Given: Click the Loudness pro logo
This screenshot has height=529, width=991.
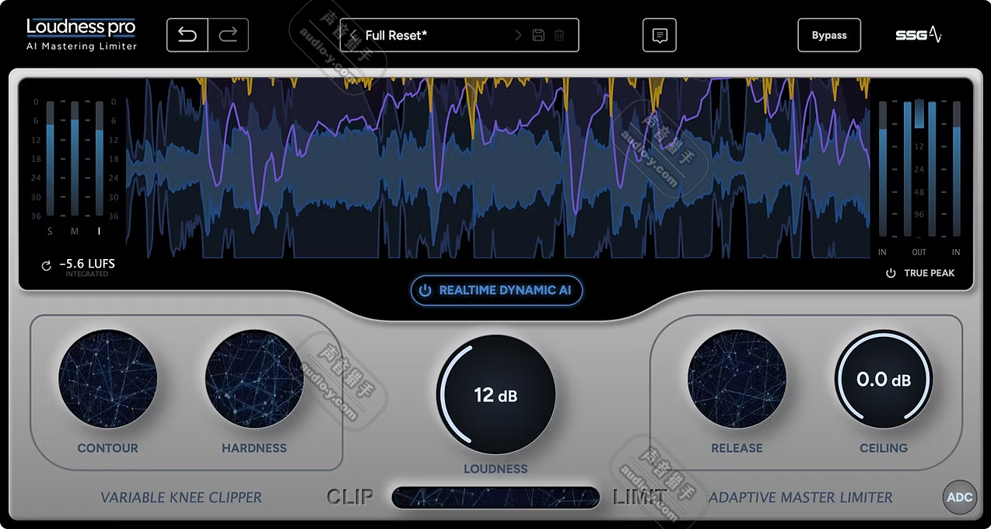Looking at the screenshot, I should (x=82, y=34).
